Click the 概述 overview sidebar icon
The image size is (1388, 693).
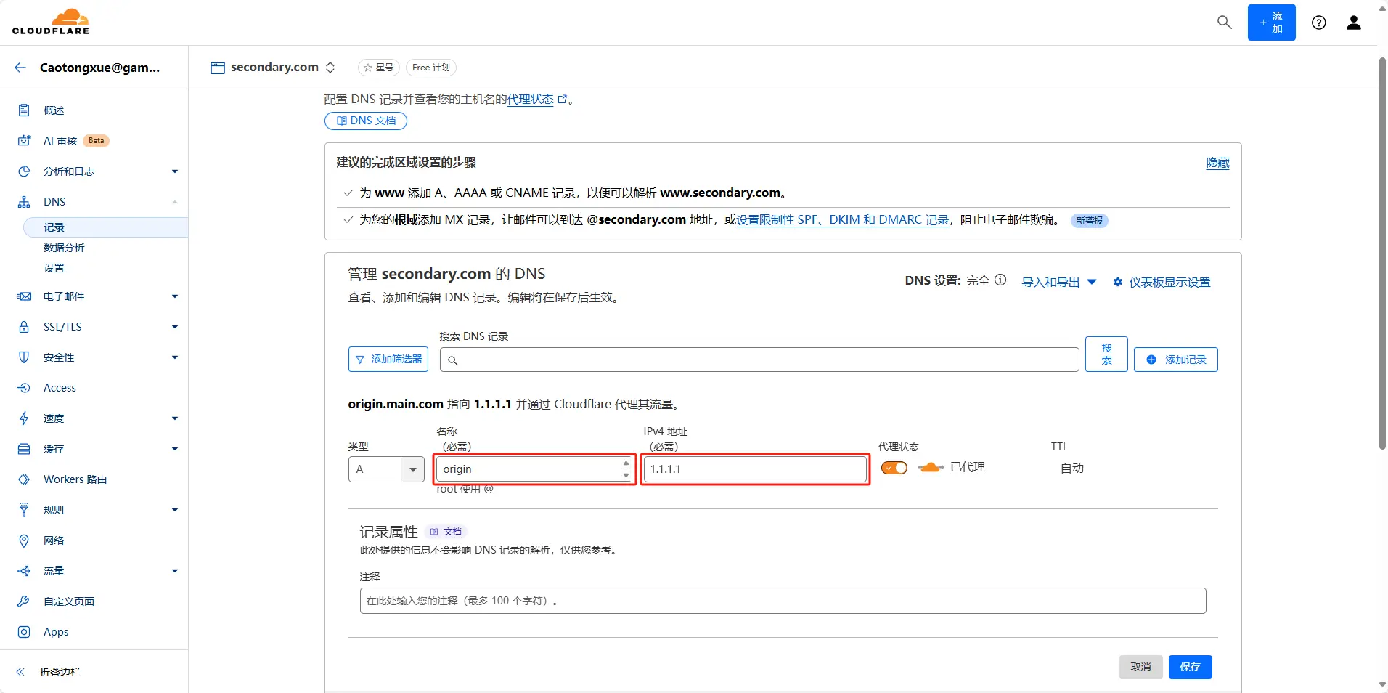(x=24, y=110)
